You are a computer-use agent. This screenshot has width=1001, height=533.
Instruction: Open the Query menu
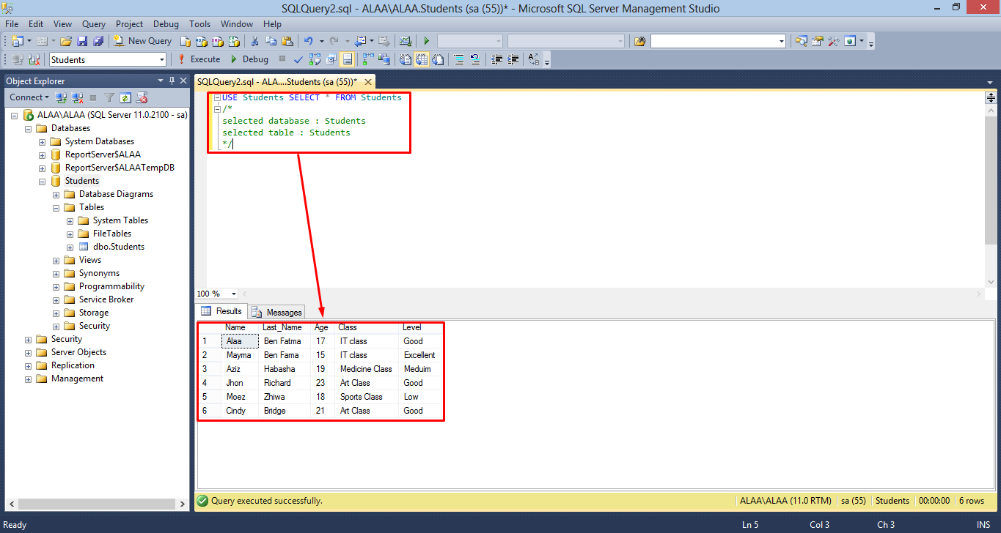point(94,24)
